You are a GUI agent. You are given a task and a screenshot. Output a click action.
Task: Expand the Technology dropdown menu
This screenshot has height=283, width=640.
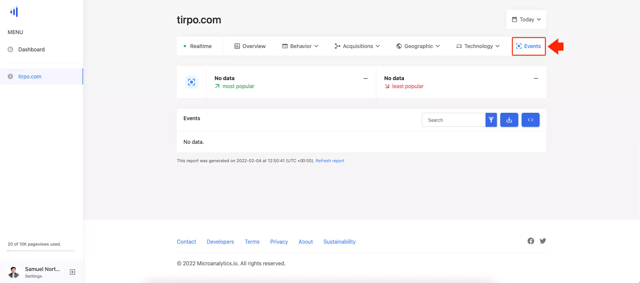click(478, 46)
